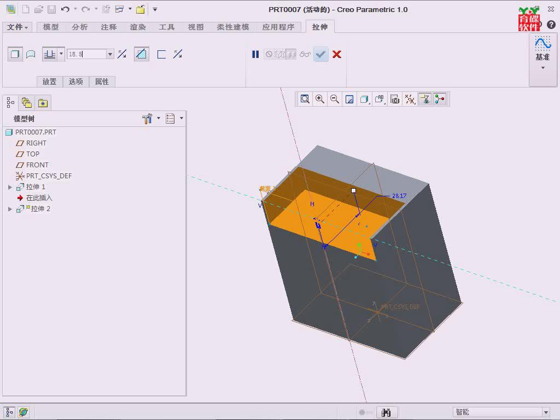Click the depth value input field
Screen dimensions: 560x420
[87, 54]
